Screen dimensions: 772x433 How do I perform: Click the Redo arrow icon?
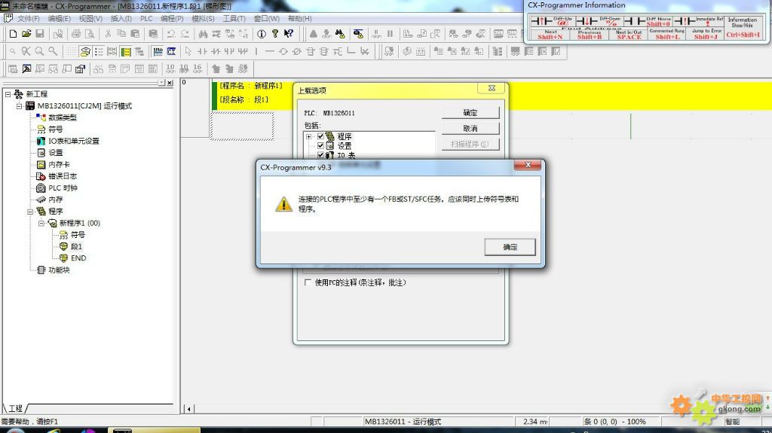[x=185, y=33]
